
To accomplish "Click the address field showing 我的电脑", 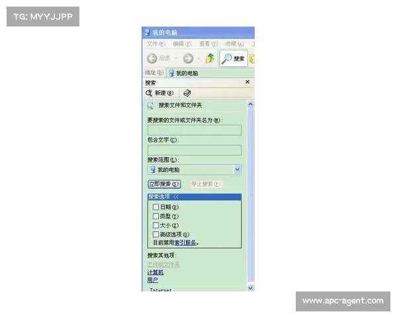I will [210, 74].
